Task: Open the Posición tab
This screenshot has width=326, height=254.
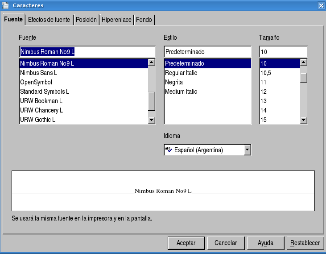Action: (x=86, y=20)
